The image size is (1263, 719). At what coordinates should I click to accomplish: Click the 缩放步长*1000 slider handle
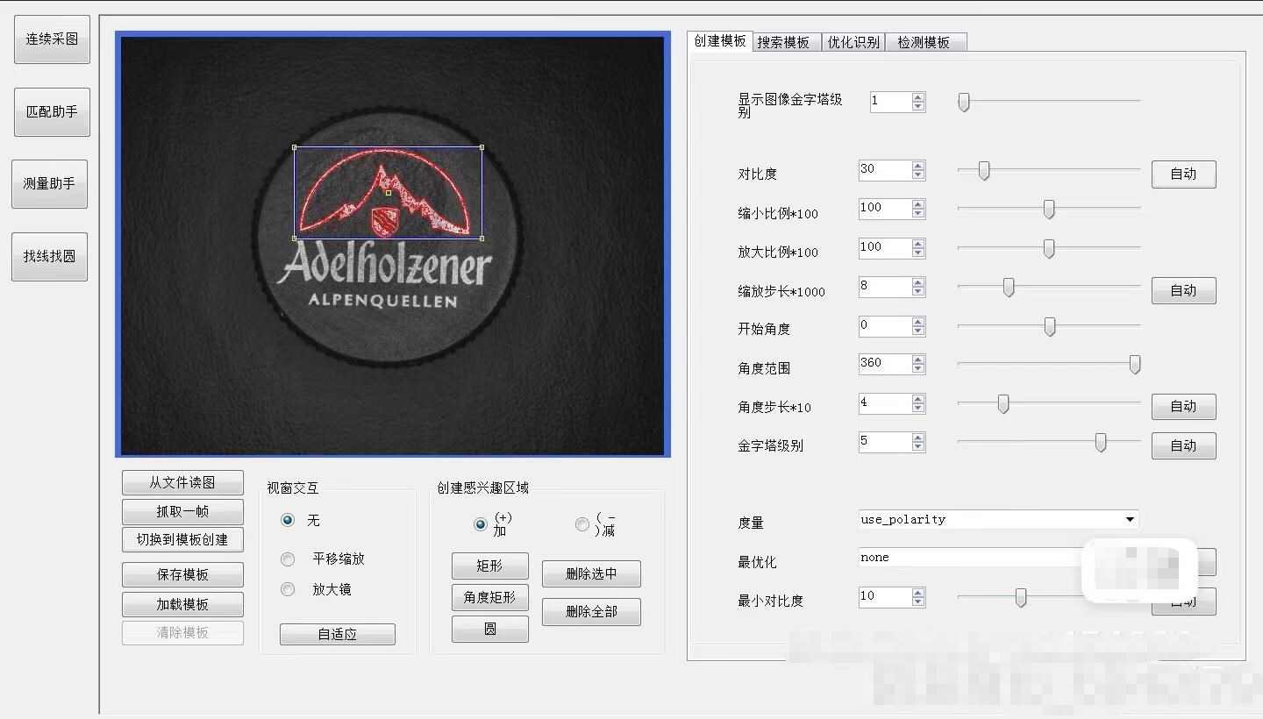pyautogui.click(x=1009, y=287)
